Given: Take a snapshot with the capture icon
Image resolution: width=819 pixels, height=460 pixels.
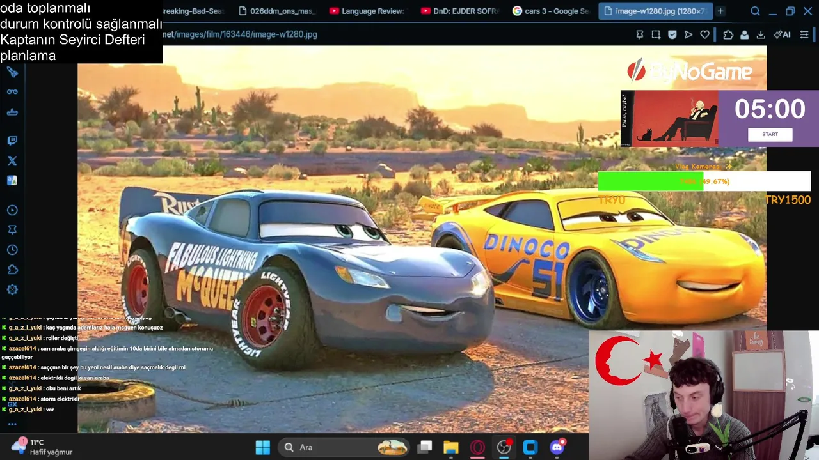Looking at the screenshot, I should [x=656, y=34].
